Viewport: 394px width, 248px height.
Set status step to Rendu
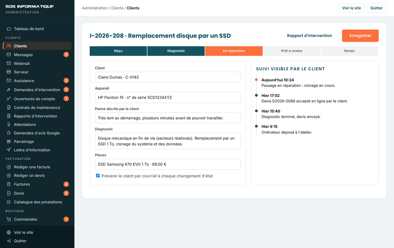pyautogui.click(x=349, y=51)
